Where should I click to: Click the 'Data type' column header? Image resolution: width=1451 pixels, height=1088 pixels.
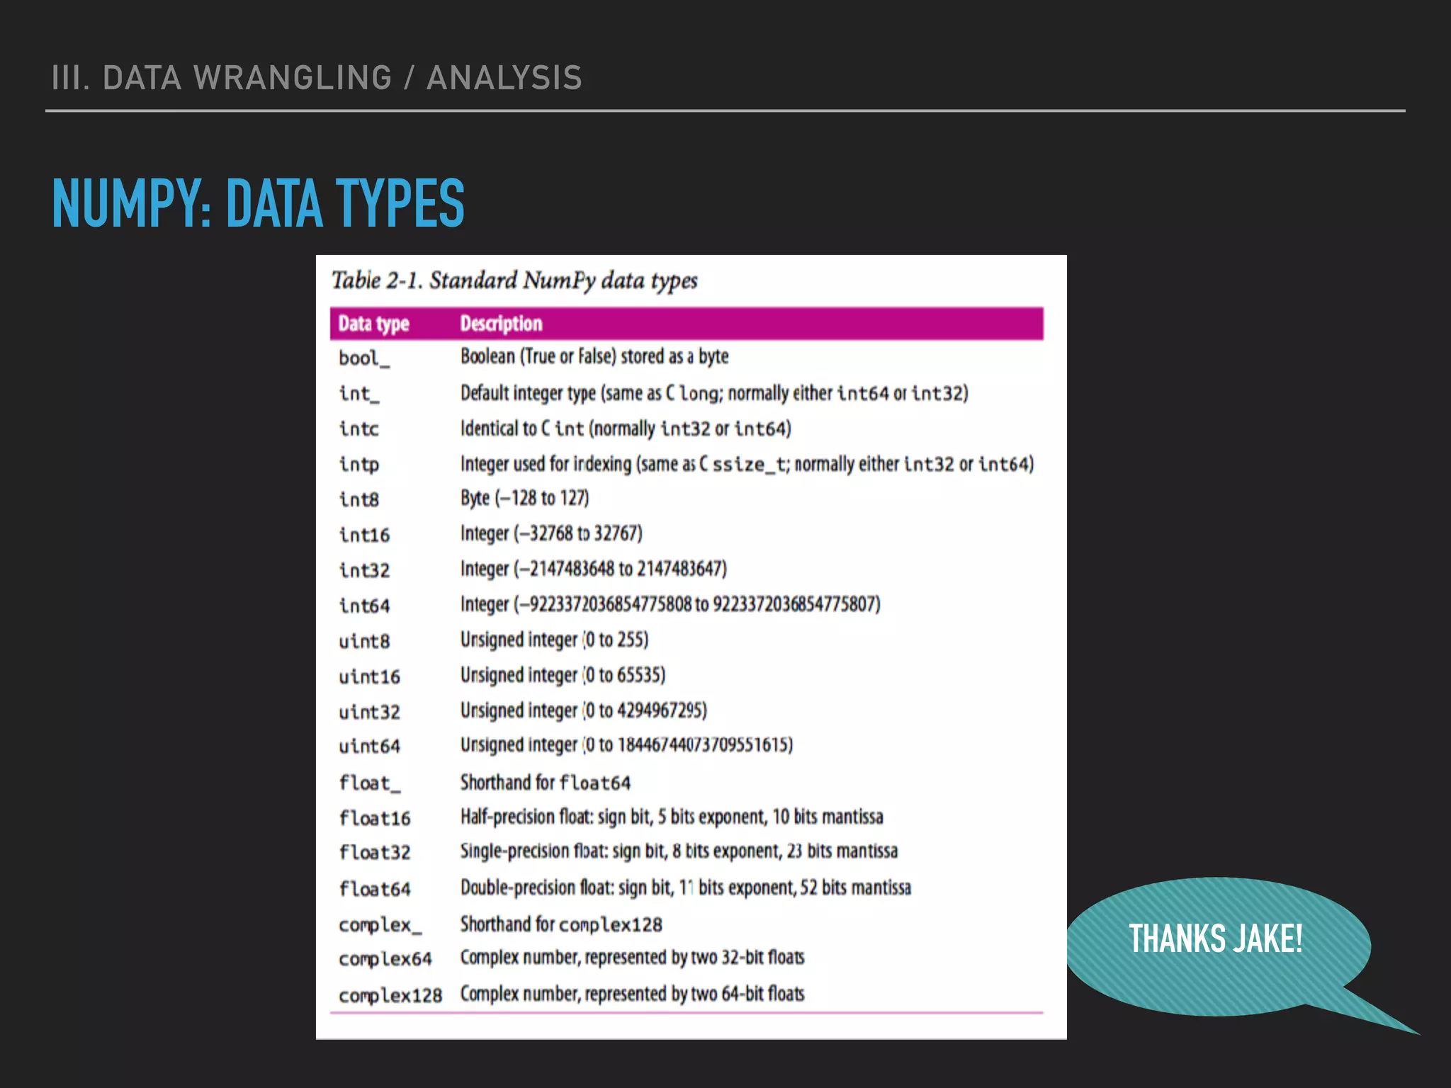(x=374, y=324)
